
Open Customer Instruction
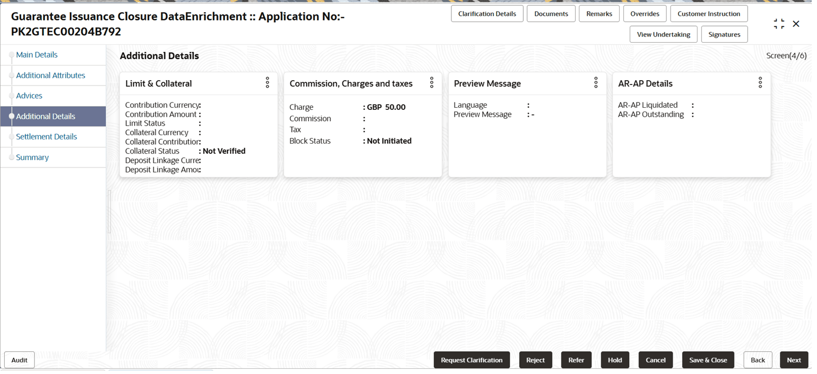pos(709,14)
